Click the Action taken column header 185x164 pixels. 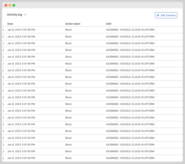[73, 24]
